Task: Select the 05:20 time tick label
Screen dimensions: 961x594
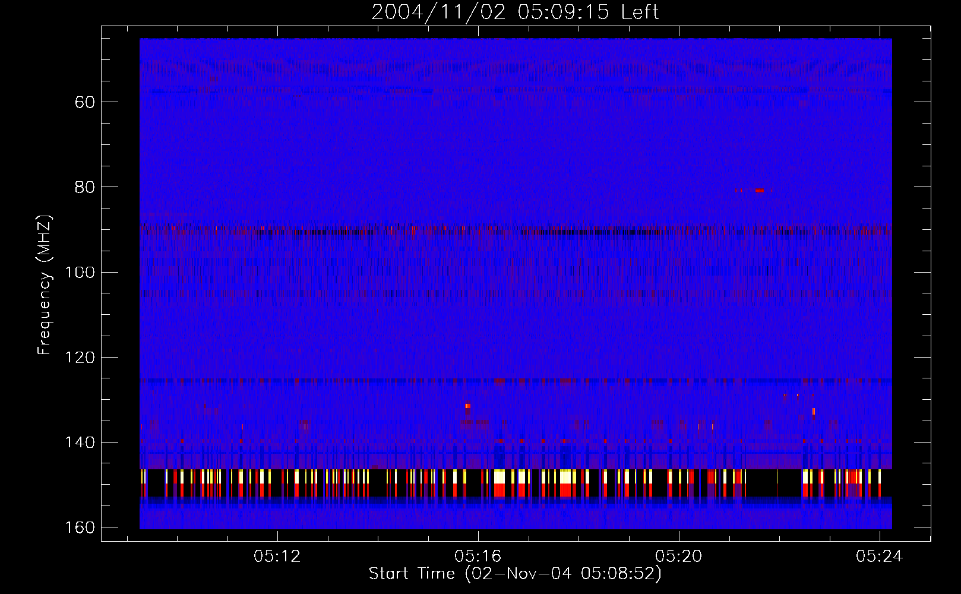Action: click(679, 556)
